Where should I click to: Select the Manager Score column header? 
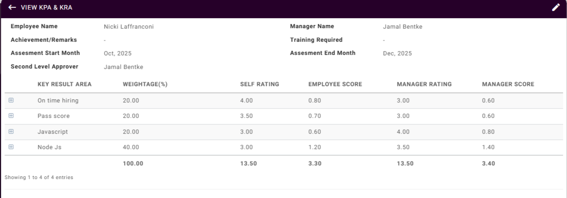(508, 84)
